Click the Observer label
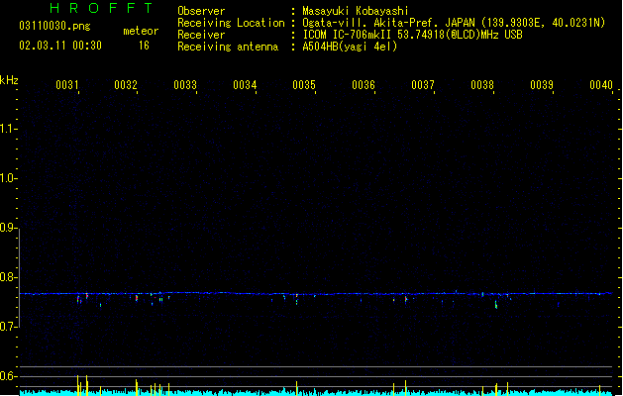Viewport: 623px width, 396px height. 201,11
